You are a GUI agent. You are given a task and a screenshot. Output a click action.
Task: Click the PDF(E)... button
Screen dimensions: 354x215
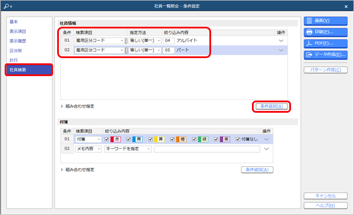325,44
